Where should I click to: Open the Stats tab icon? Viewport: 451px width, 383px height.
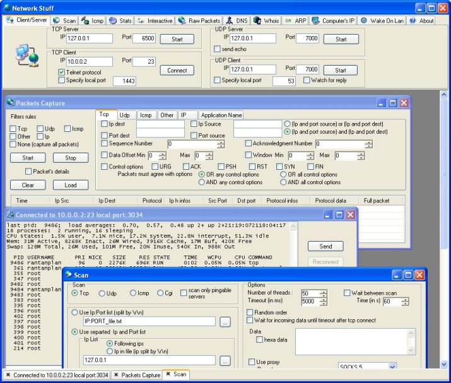tap(113, 20)
